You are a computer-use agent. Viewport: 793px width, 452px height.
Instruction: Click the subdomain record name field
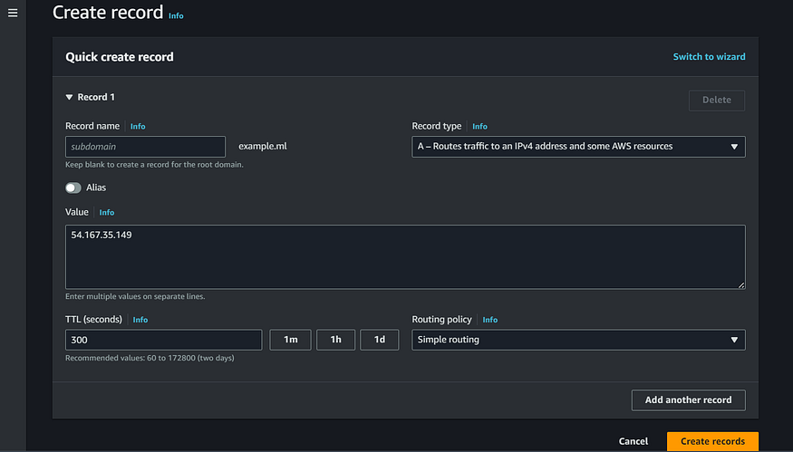coord(145,147)
